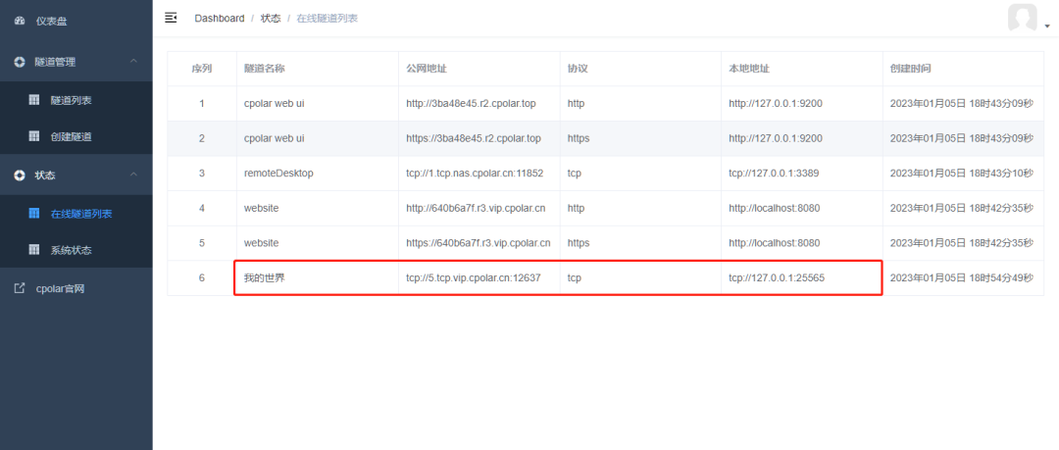Click https://3ba48e45.r2.cpolar.top public address

[x=474, y=138]
